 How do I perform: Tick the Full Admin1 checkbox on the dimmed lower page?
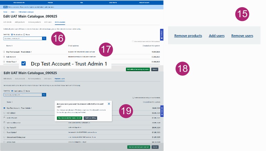(x=4, y=113)
